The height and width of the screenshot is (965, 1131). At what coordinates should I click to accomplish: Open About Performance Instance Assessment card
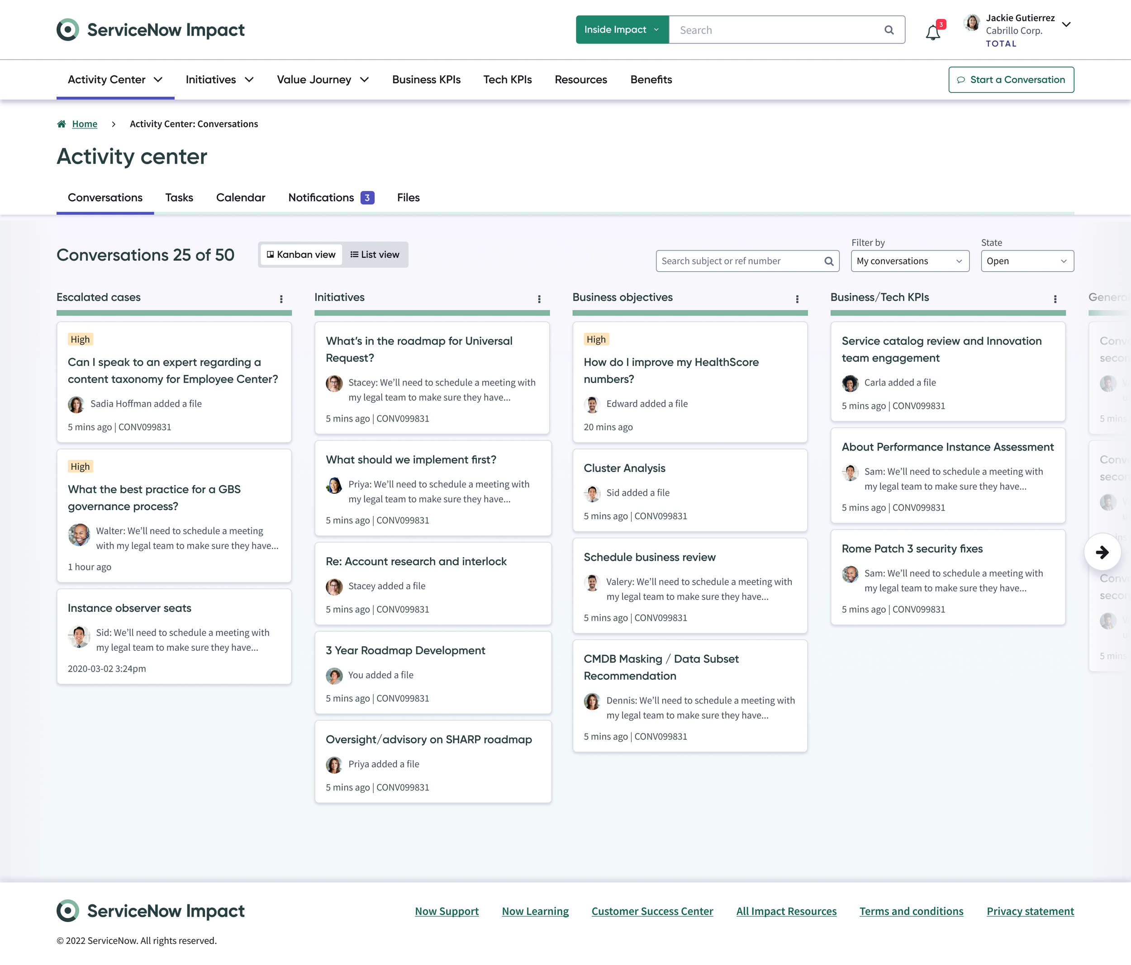(948, 476)
